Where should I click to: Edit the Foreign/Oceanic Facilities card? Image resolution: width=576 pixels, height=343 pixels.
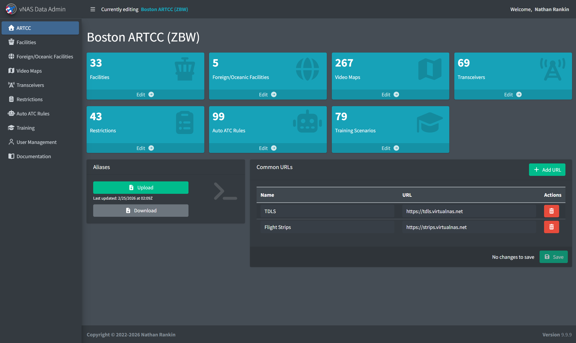click(268, 95)
